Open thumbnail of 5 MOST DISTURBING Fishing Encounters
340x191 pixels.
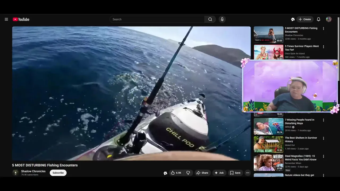(x=269, y=34)
